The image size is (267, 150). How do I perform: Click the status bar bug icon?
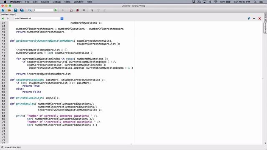click(x=2, y=147)
